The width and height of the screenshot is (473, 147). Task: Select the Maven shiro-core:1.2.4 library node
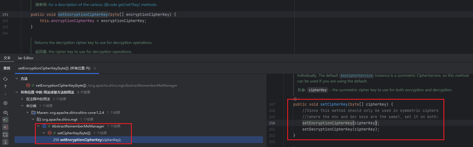[70, 113]
